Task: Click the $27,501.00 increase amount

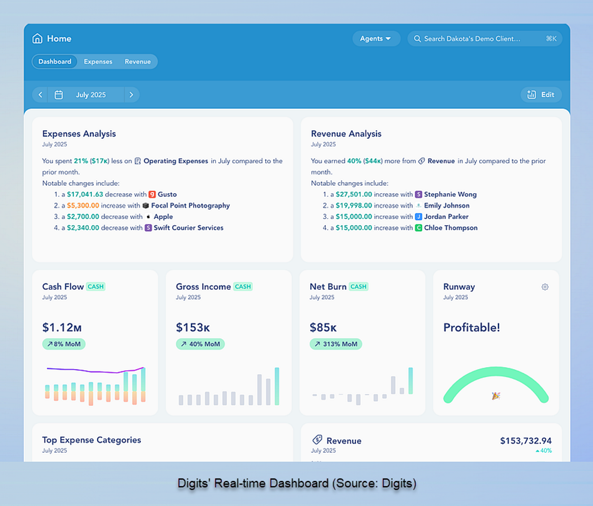Action: pos(354,195)
